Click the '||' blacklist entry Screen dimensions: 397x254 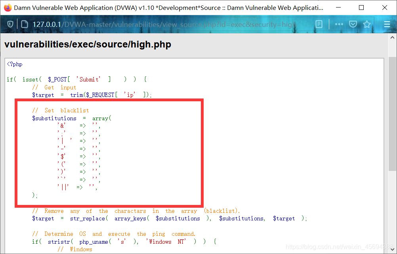tap(63, 187)
